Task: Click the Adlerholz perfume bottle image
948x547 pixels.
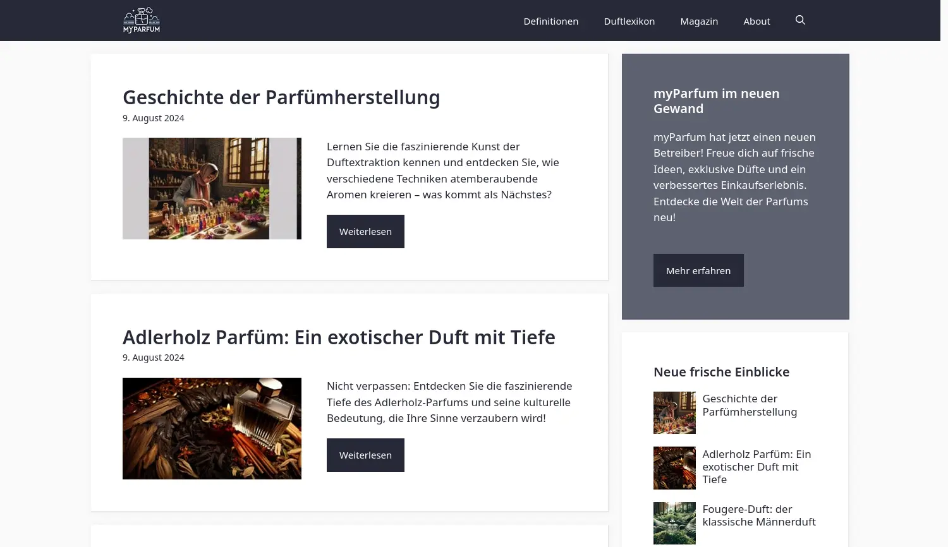Action: [212, 428]
